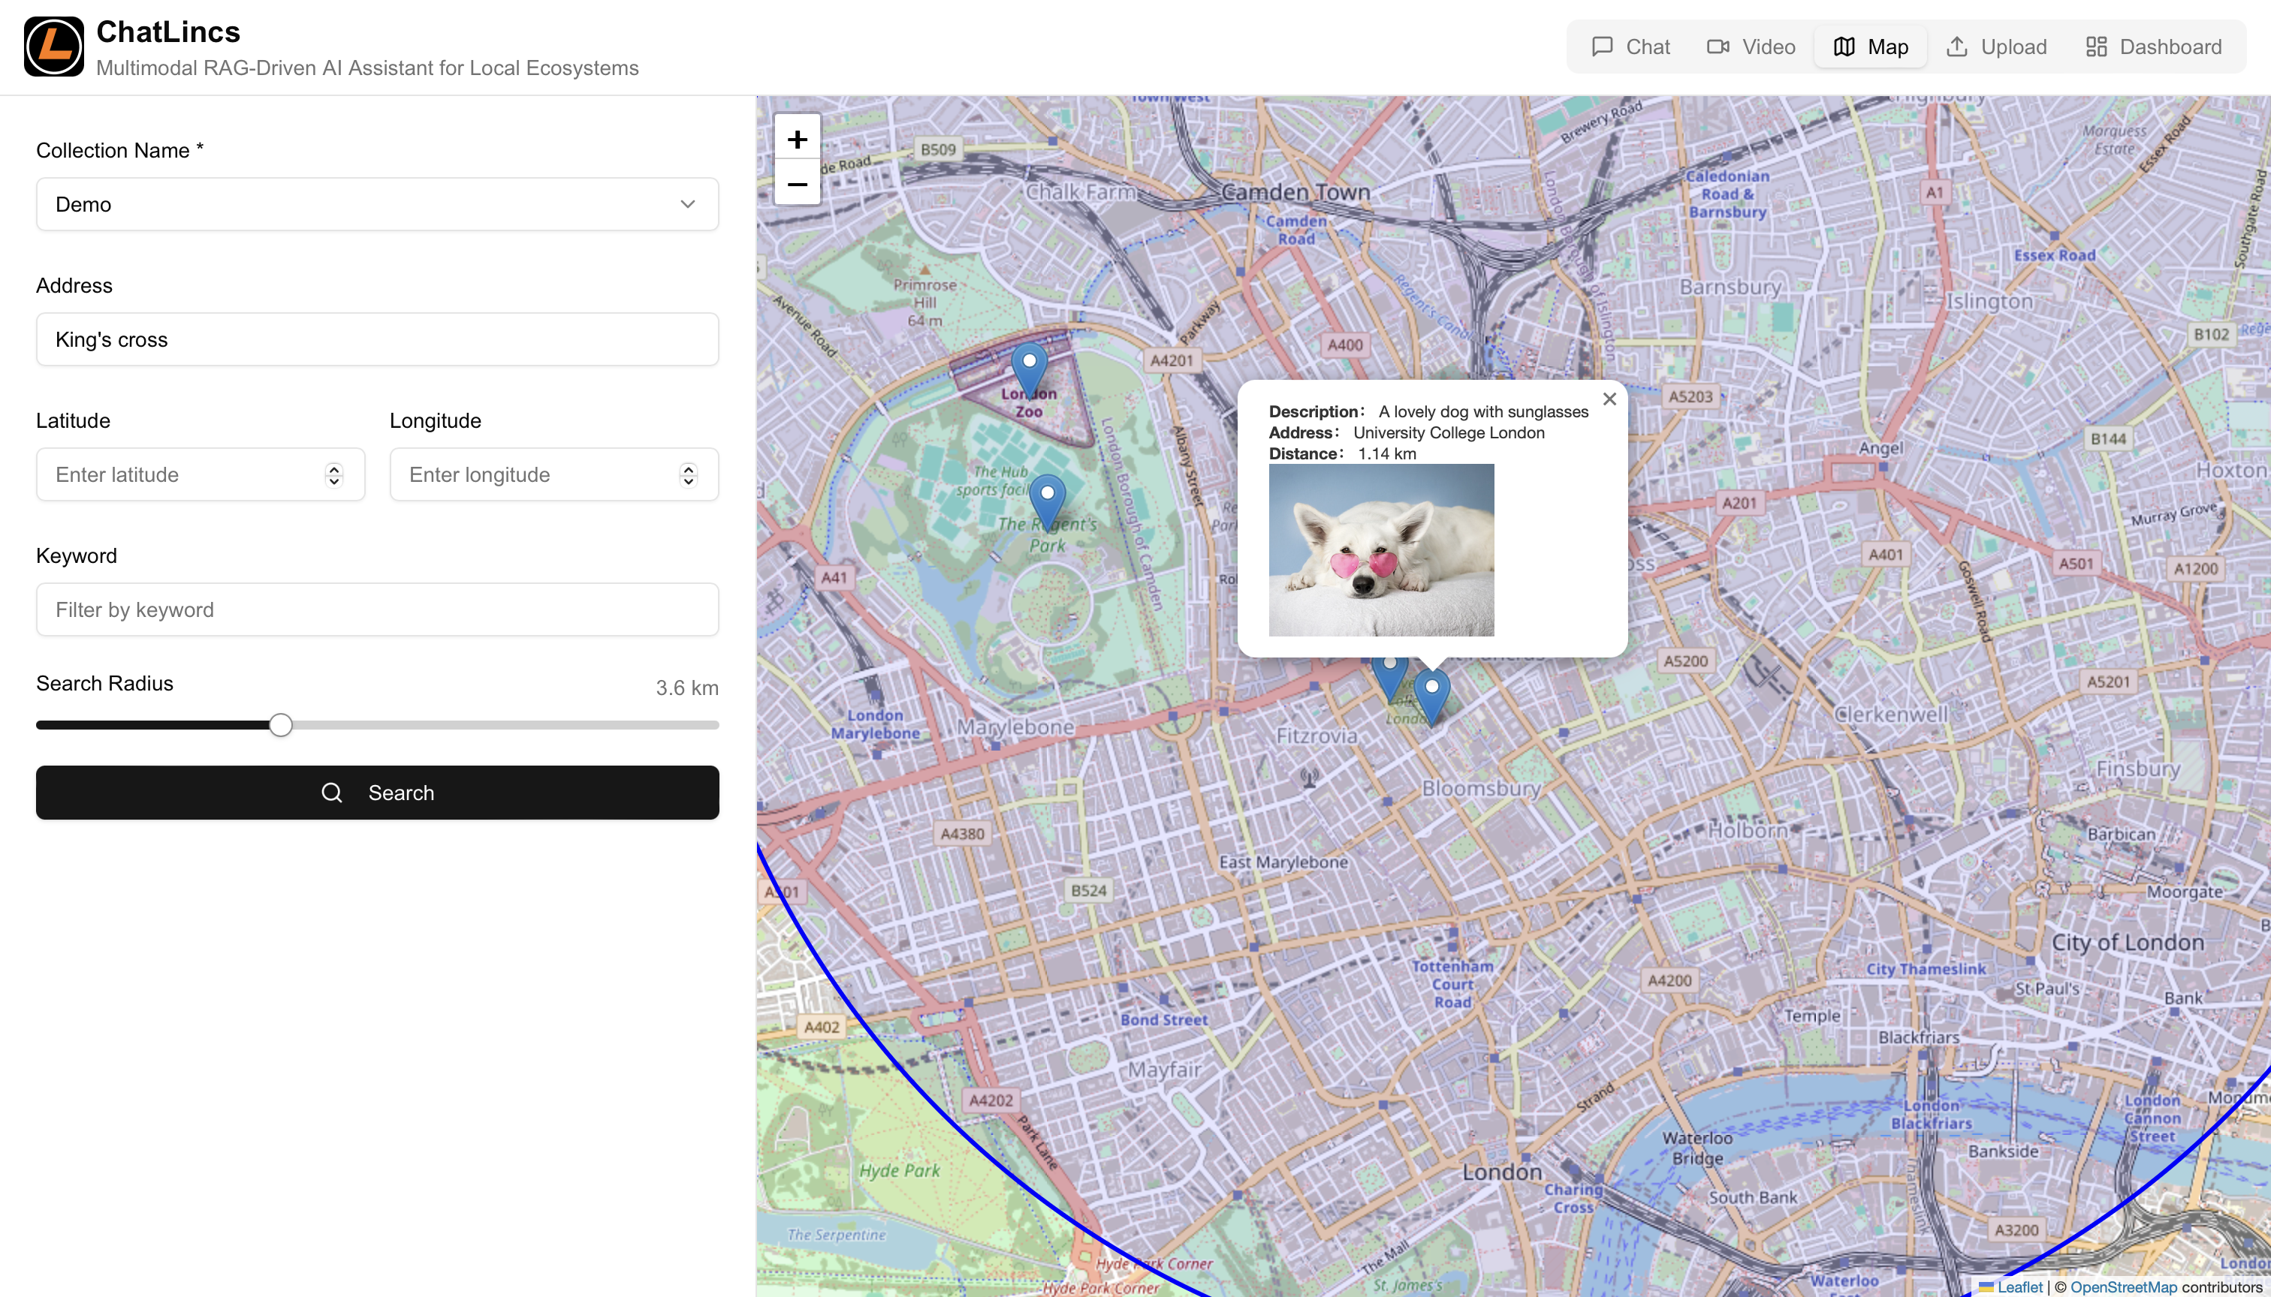The height and width of the screenshot is (1297, 2271).
Task: Open the OpenStreetMap contributors link
Action: click(x=2124, y=1287)
